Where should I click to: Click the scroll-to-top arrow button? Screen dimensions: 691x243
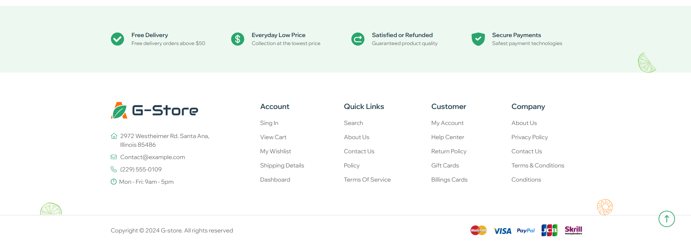pos(667,219)
